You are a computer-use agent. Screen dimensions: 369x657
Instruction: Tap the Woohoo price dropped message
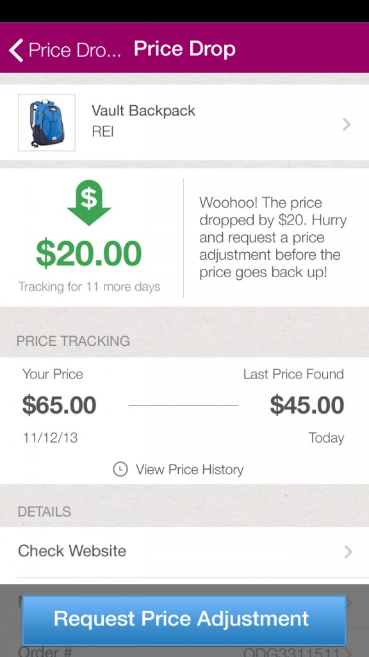pyautogui.click(x=273, y=237)
